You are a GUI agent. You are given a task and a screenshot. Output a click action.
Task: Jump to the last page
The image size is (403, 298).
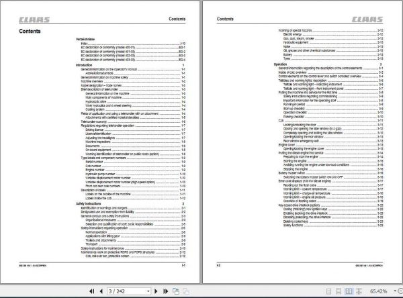pyautogui.click(x=165, y=291)
